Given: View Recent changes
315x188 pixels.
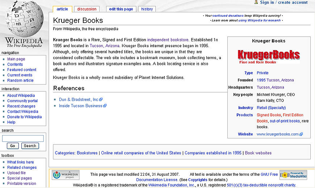Looking at the screenshot, I should click(x=21, y=106).
